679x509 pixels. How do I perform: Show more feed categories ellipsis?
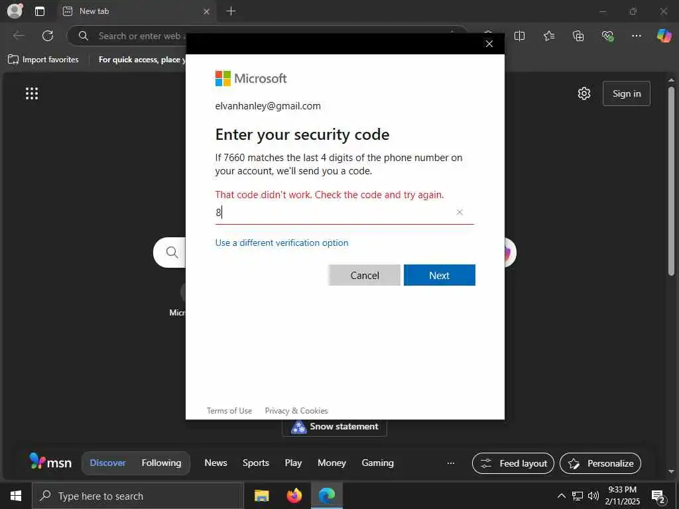click(451, 463)
